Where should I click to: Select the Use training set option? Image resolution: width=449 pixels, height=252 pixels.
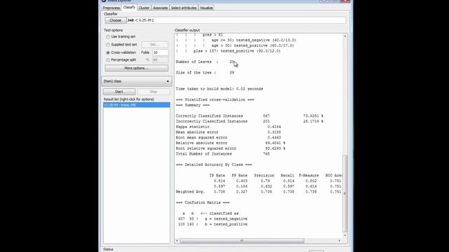[121, 36]
